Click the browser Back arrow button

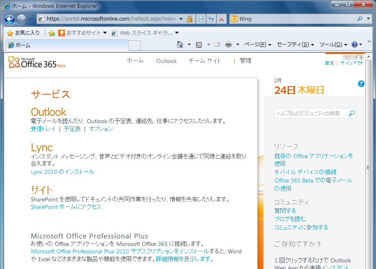10,19
